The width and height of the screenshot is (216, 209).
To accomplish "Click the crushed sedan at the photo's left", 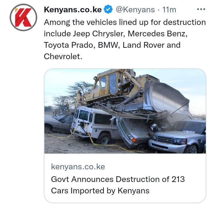I will coord(58,123).
